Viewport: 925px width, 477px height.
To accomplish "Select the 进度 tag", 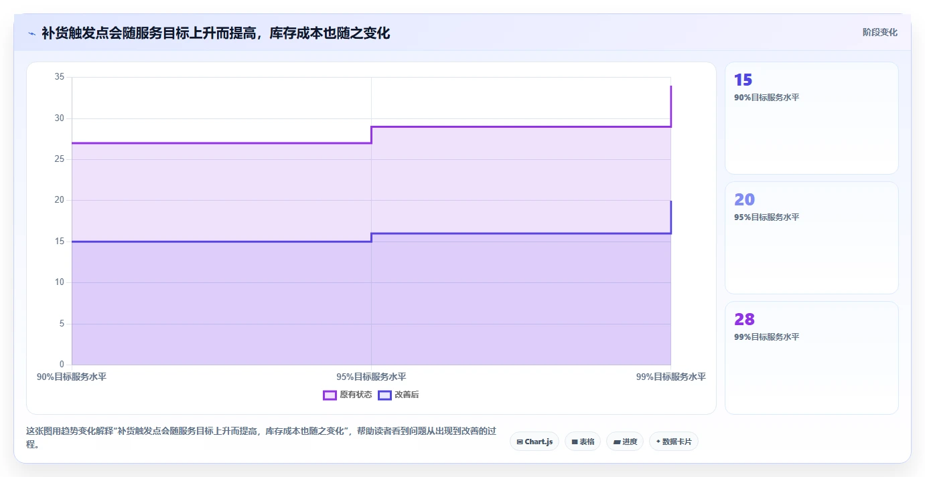I will [625, 442].
